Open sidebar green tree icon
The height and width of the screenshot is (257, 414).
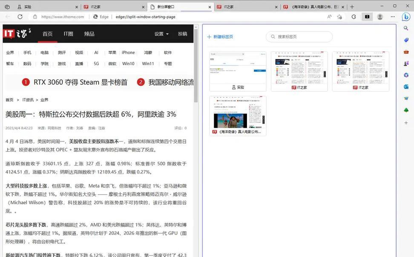(406, 110)
